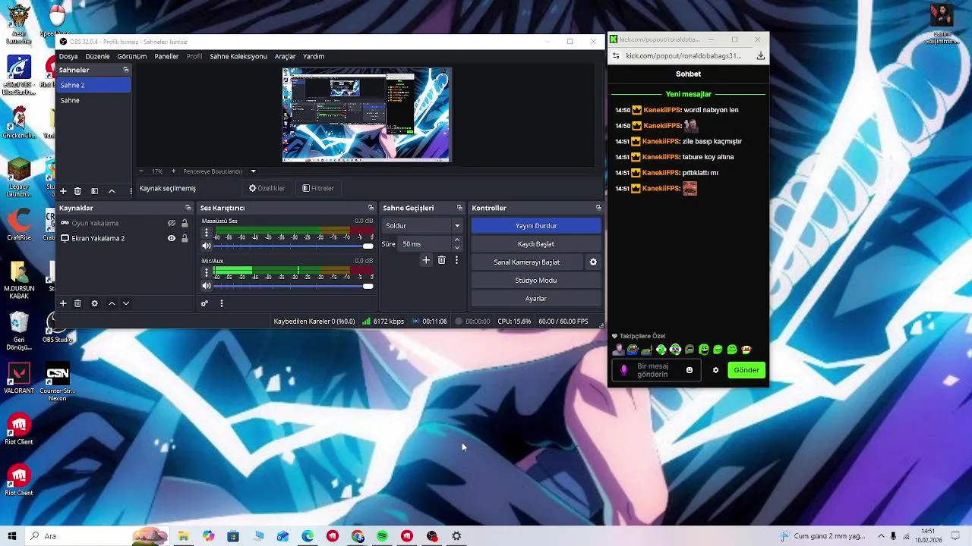Image resolution: width=972 pixels, height=546 pixels.
Task: Pop out the Kaynaklar dock panel
Action: [188, 208]
